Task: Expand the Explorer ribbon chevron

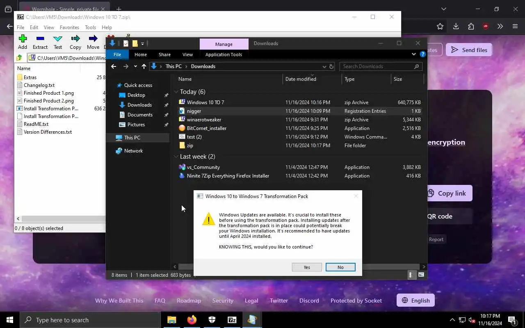Action: [413, 55]
